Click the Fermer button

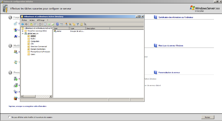point(207,117)
